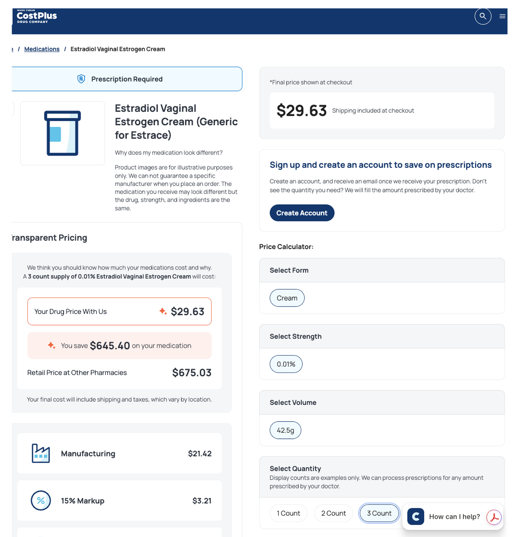Click Your Drug Price With Us box
This screenshot has width=512, height=537.
click(x=120, y=311)
